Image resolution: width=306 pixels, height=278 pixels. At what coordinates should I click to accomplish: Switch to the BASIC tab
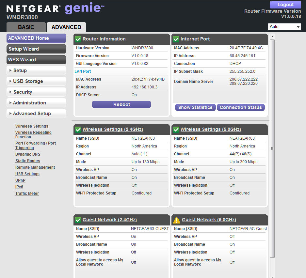26,27
